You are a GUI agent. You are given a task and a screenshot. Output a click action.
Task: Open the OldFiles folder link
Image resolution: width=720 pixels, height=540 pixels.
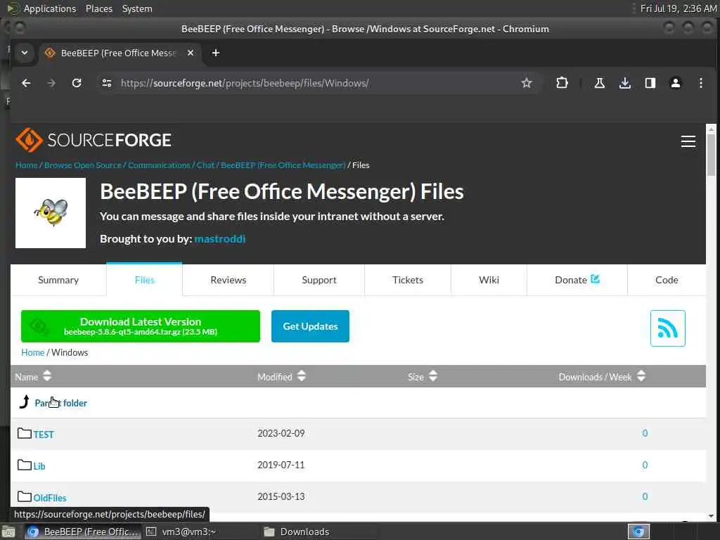point(50,498)
